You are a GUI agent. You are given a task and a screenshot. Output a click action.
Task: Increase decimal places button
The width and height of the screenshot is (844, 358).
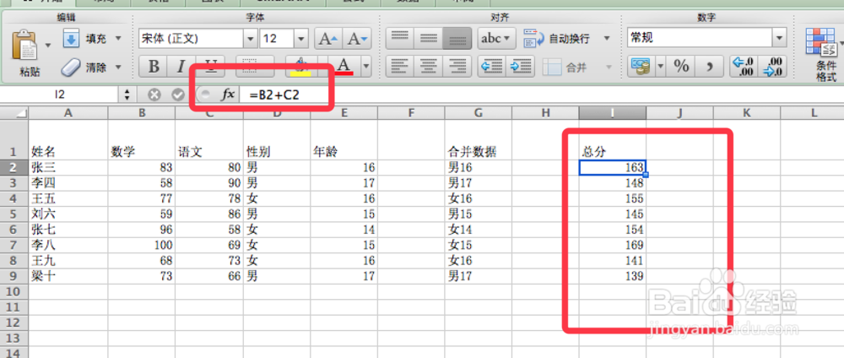click(x=744, y=67)
